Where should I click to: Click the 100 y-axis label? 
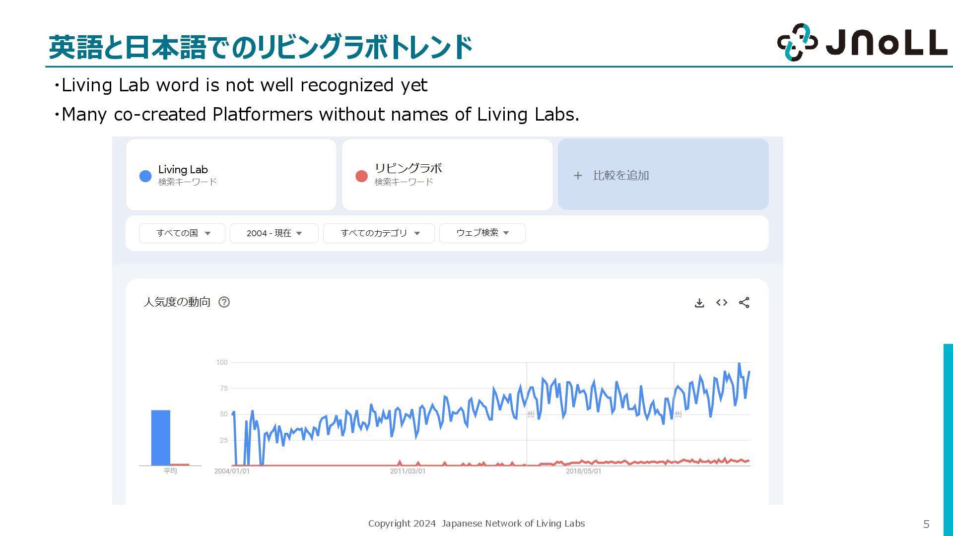click(x=222, y=363)
